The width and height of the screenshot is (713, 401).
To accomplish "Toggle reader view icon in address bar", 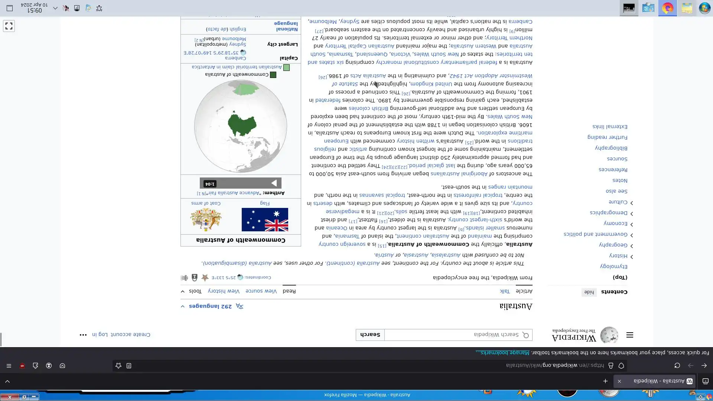I will [129, 366].
